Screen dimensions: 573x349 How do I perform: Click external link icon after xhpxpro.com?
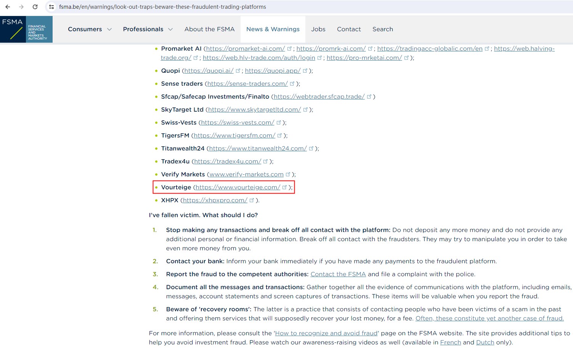[252, 200]
